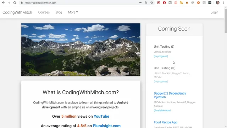Viewport: 227px width, 128px height.
Task: Expand the More dropdown menu
Action: 73,12
